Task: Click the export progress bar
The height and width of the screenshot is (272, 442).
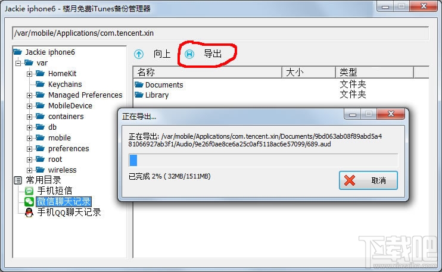Action: point(263,160)
